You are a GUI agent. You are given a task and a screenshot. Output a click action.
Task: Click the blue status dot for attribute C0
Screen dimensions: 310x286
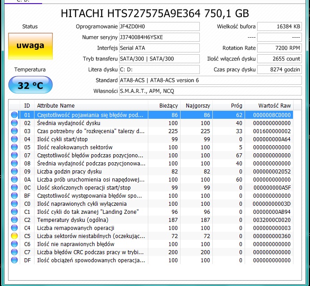click(x=14, y=204)
